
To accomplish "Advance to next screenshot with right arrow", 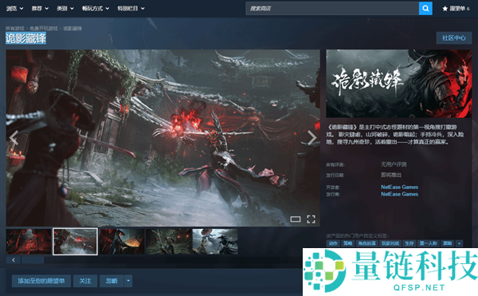I will pyautogui.click(x=311, y=137).
